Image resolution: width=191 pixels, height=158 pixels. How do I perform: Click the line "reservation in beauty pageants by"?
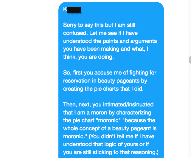coord(105,81)
